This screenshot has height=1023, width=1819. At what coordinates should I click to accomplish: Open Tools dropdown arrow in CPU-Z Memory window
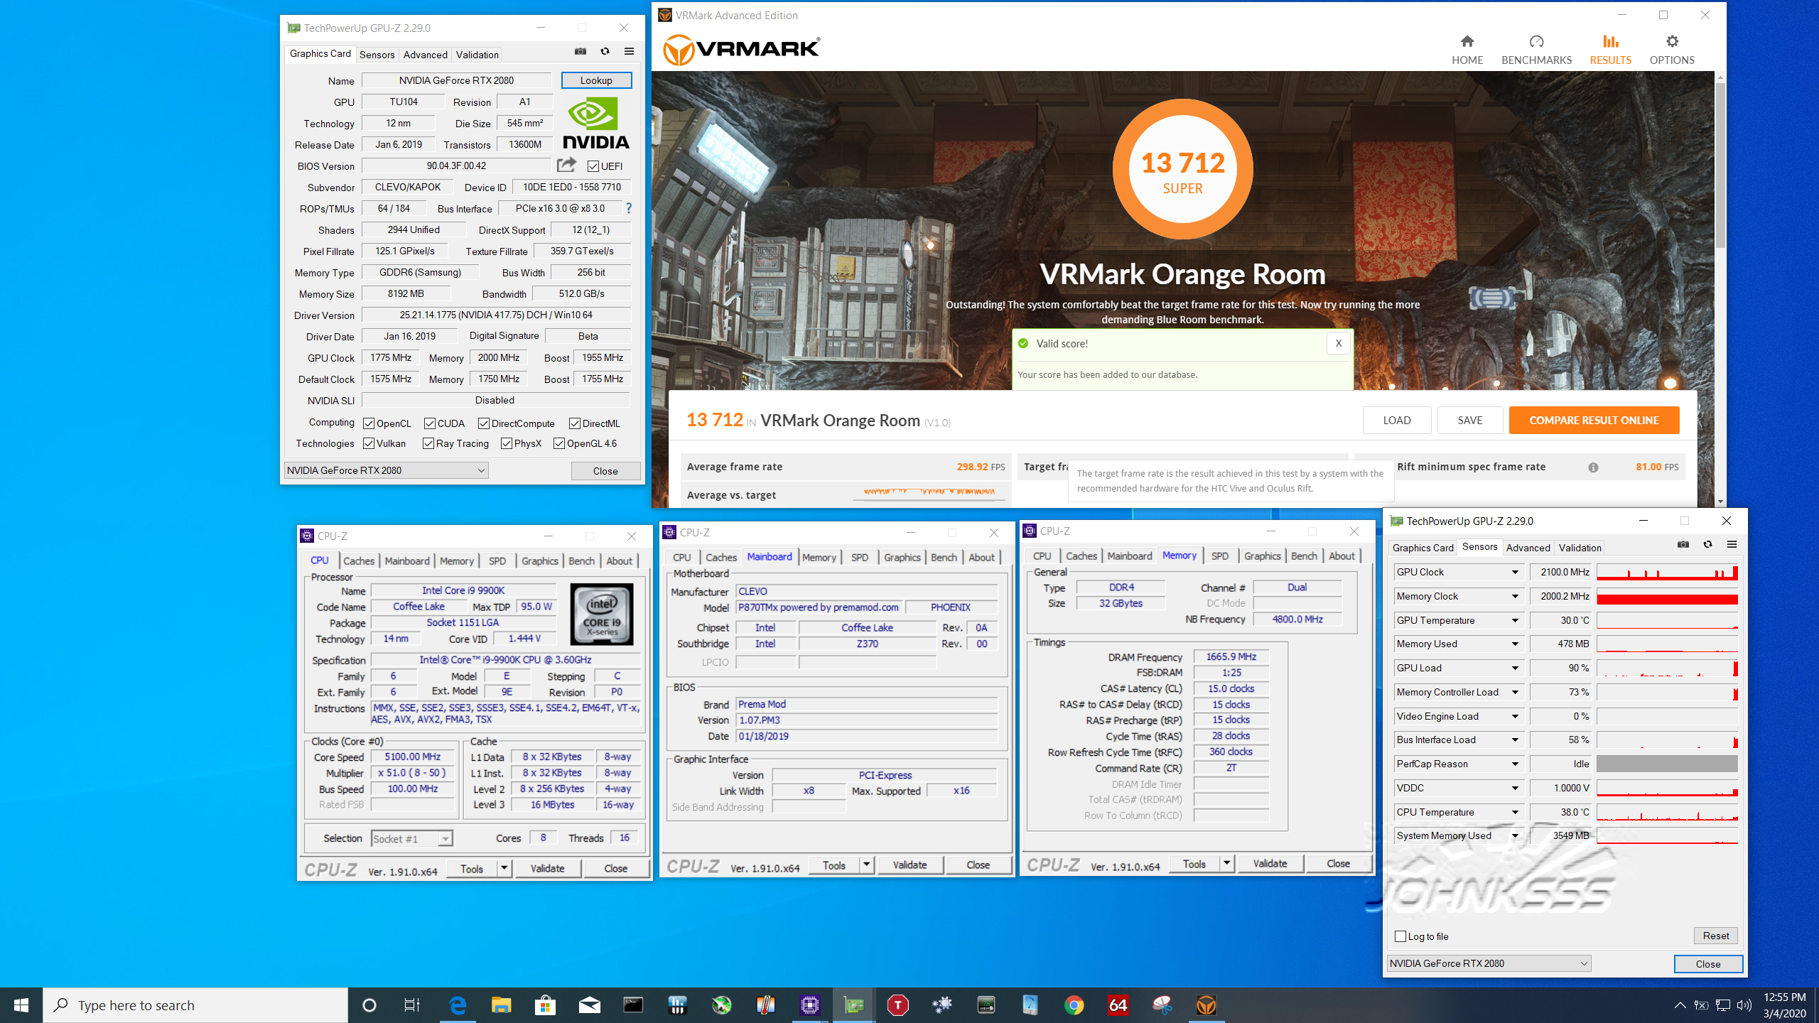pyautogui.click(x=1226, y=863)
